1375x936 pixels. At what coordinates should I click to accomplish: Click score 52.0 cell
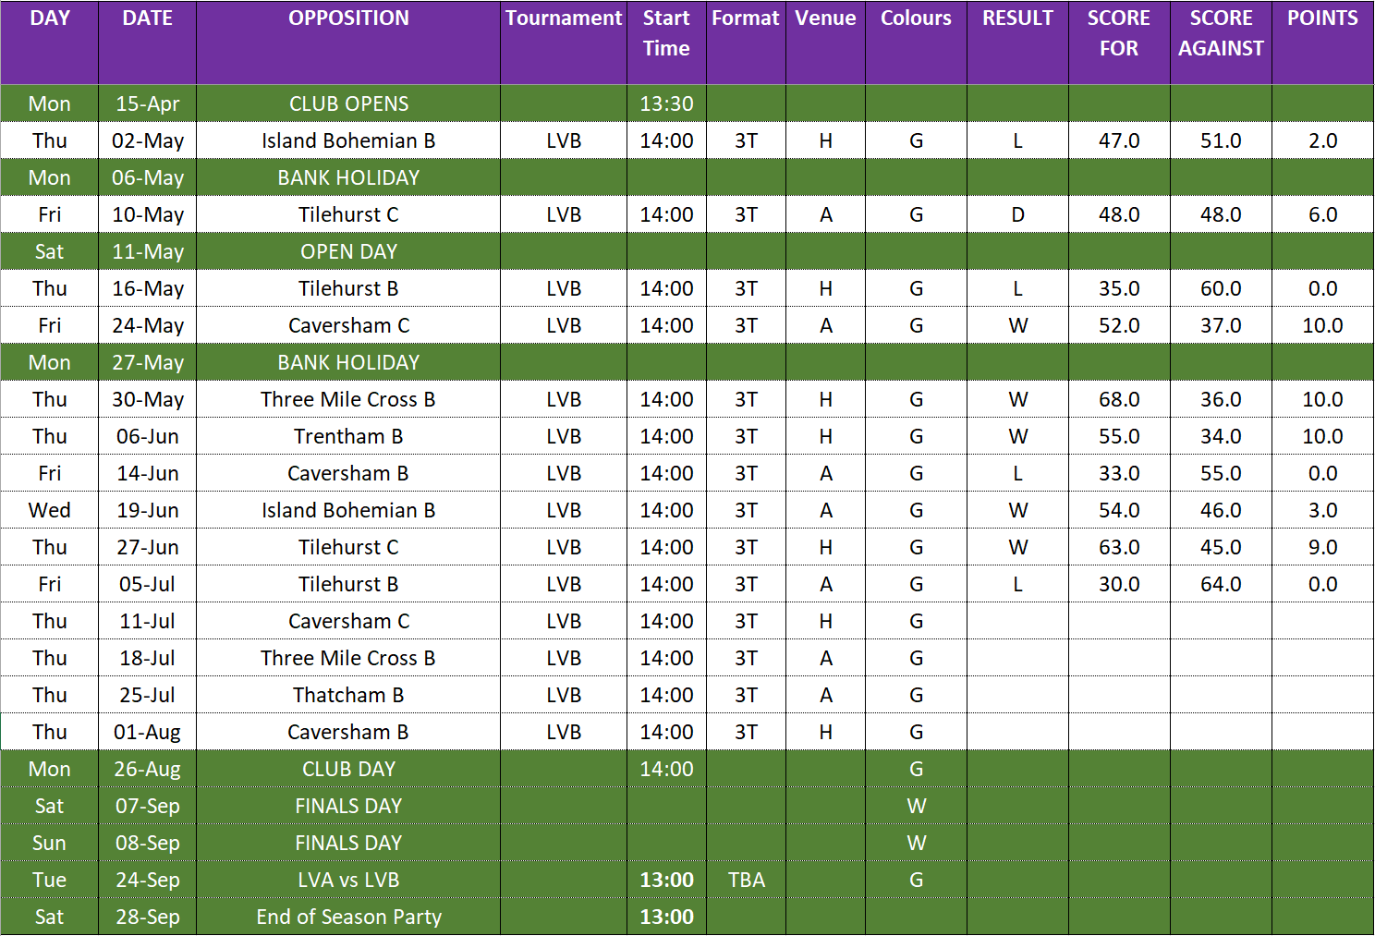click(x=1119, y=325)
